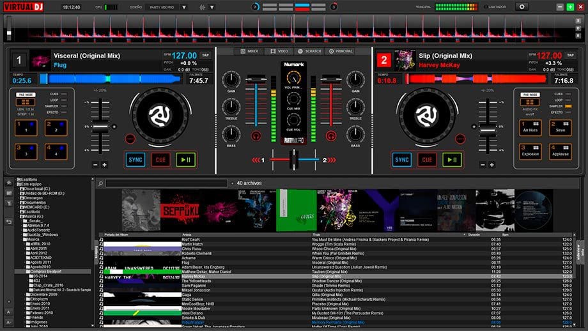Image resolution: width=588 pixels, height=331 pixels.
Task: Click the crossfader handle
Action: click(x=293, y=160)
